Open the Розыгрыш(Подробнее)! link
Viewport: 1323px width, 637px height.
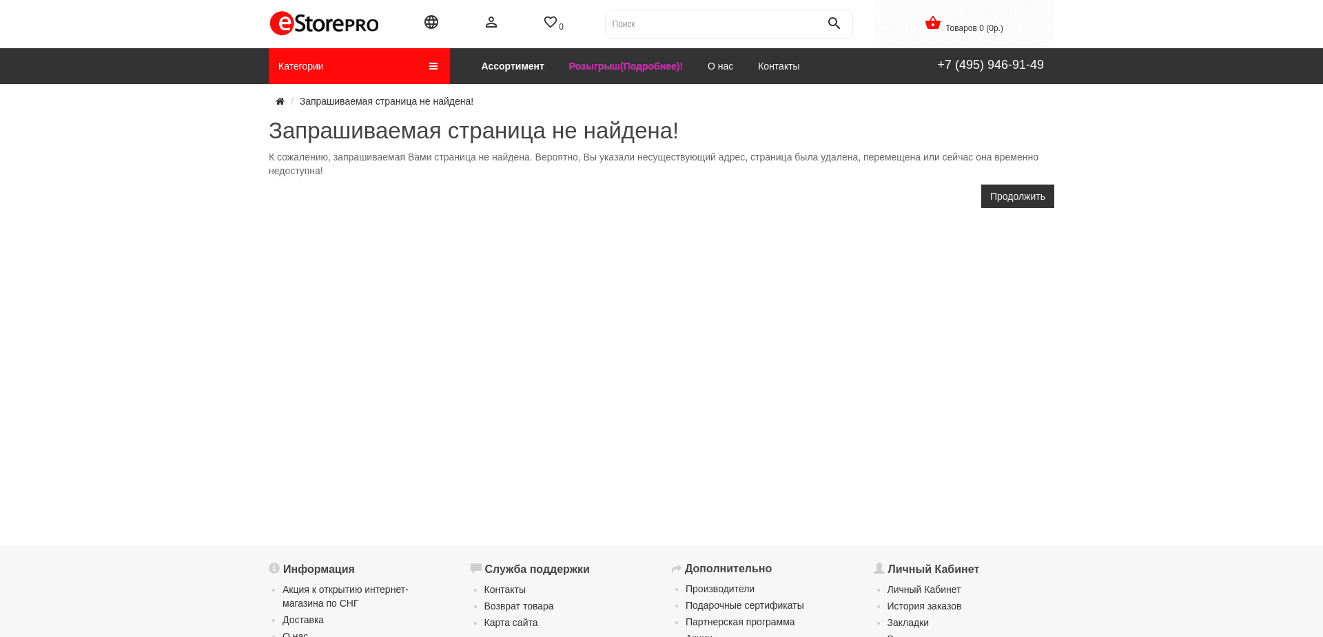tap(625, 65)
